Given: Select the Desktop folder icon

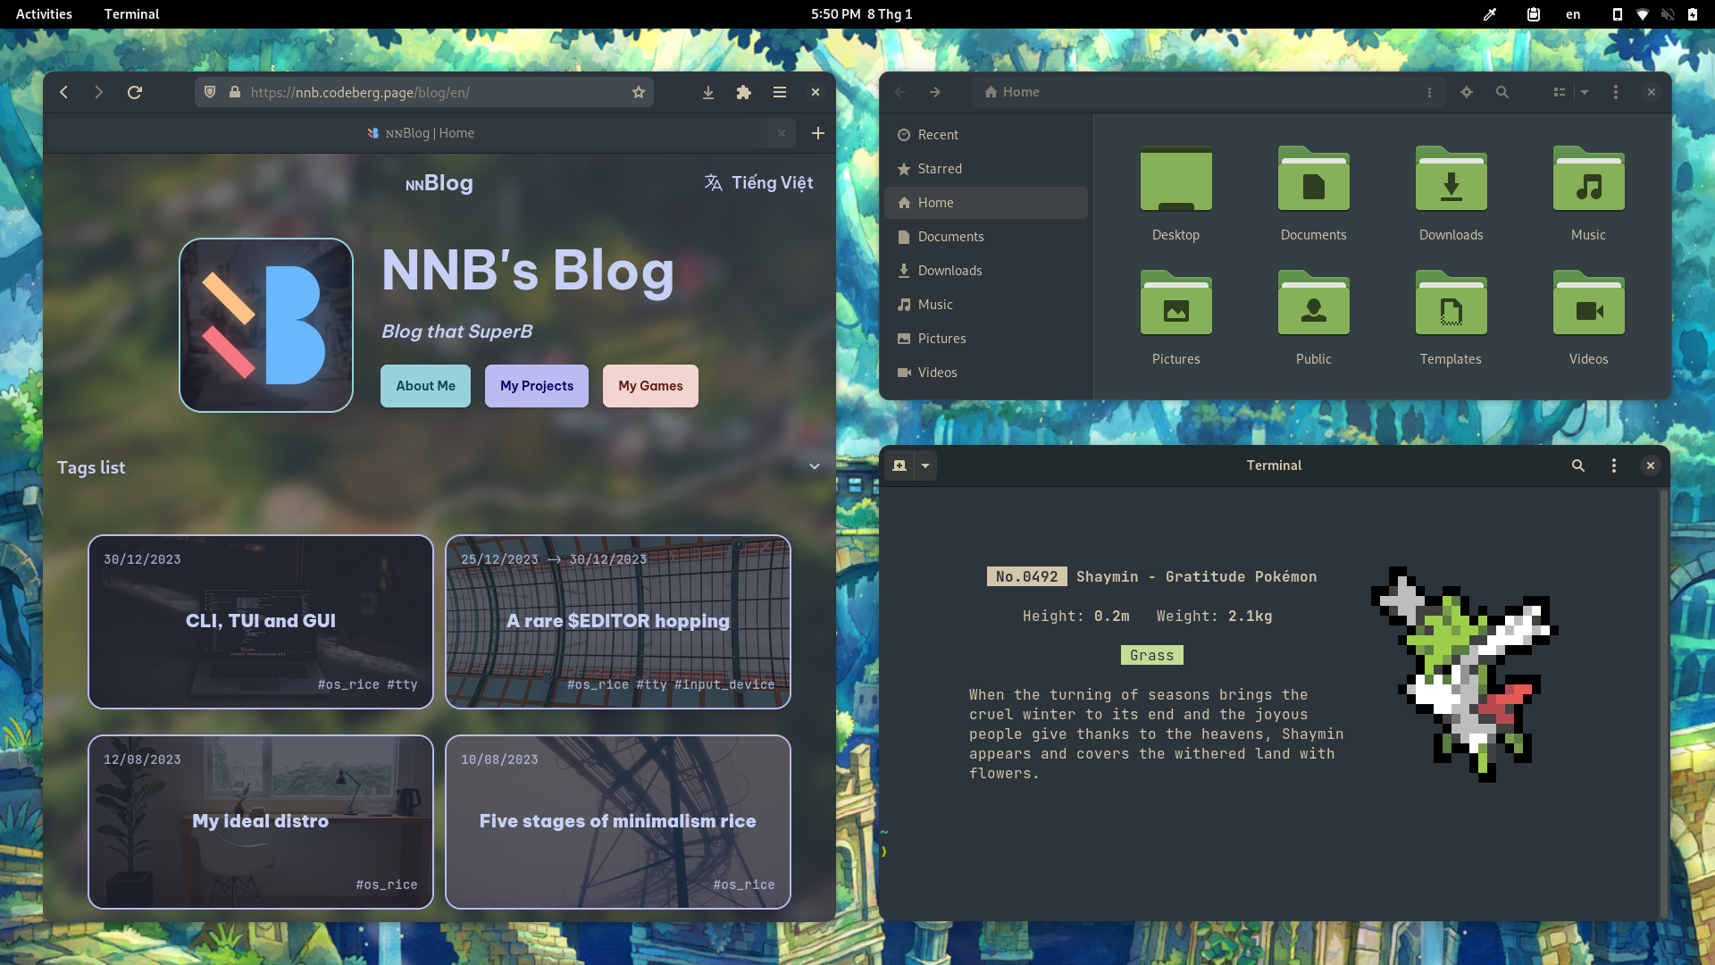Looking at the screenshot, I should (1176, 180).
